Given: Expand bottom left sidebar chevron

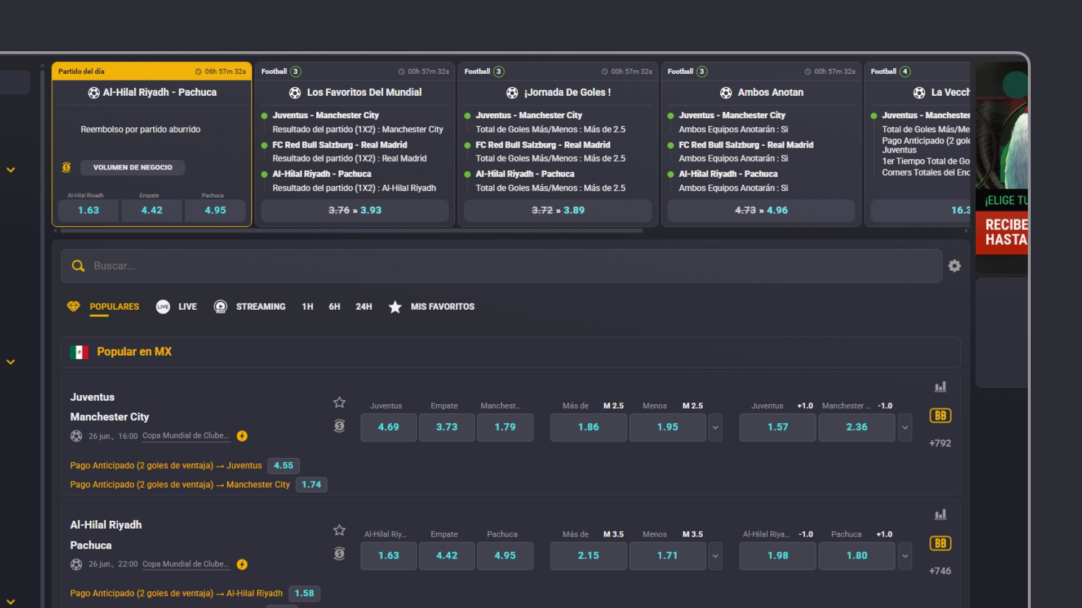Looking at the screenshot, I should (11, 602).
